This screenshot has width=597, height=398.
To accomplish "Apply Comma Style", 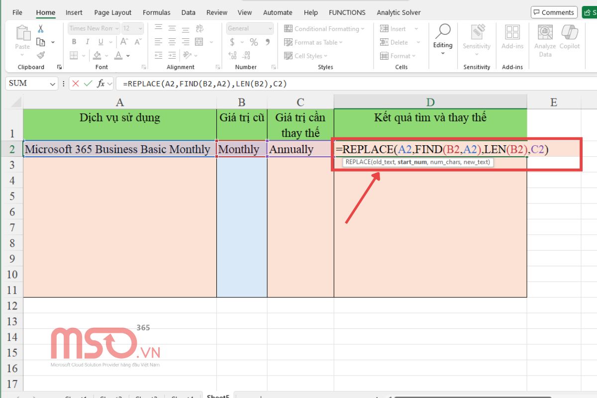I will click(268, 42).
